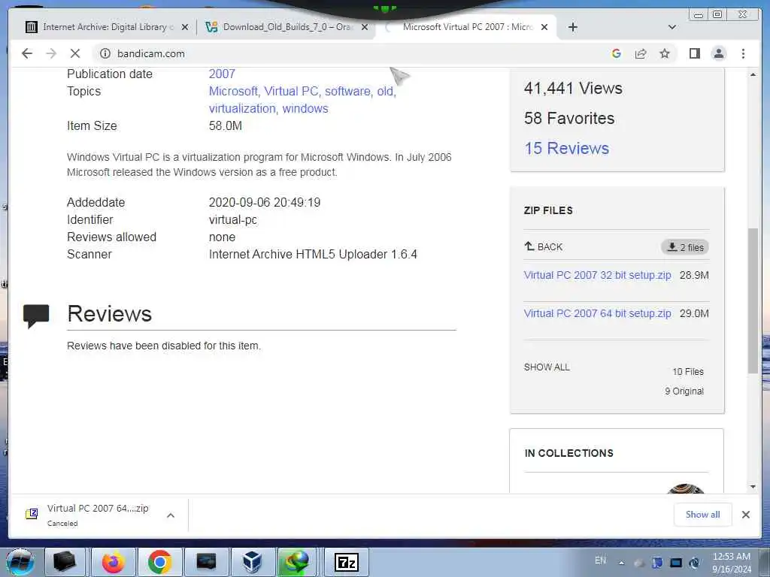The image size is (770, 577).
Task: Open the Chrome three-dot menu
Action: 743,53
